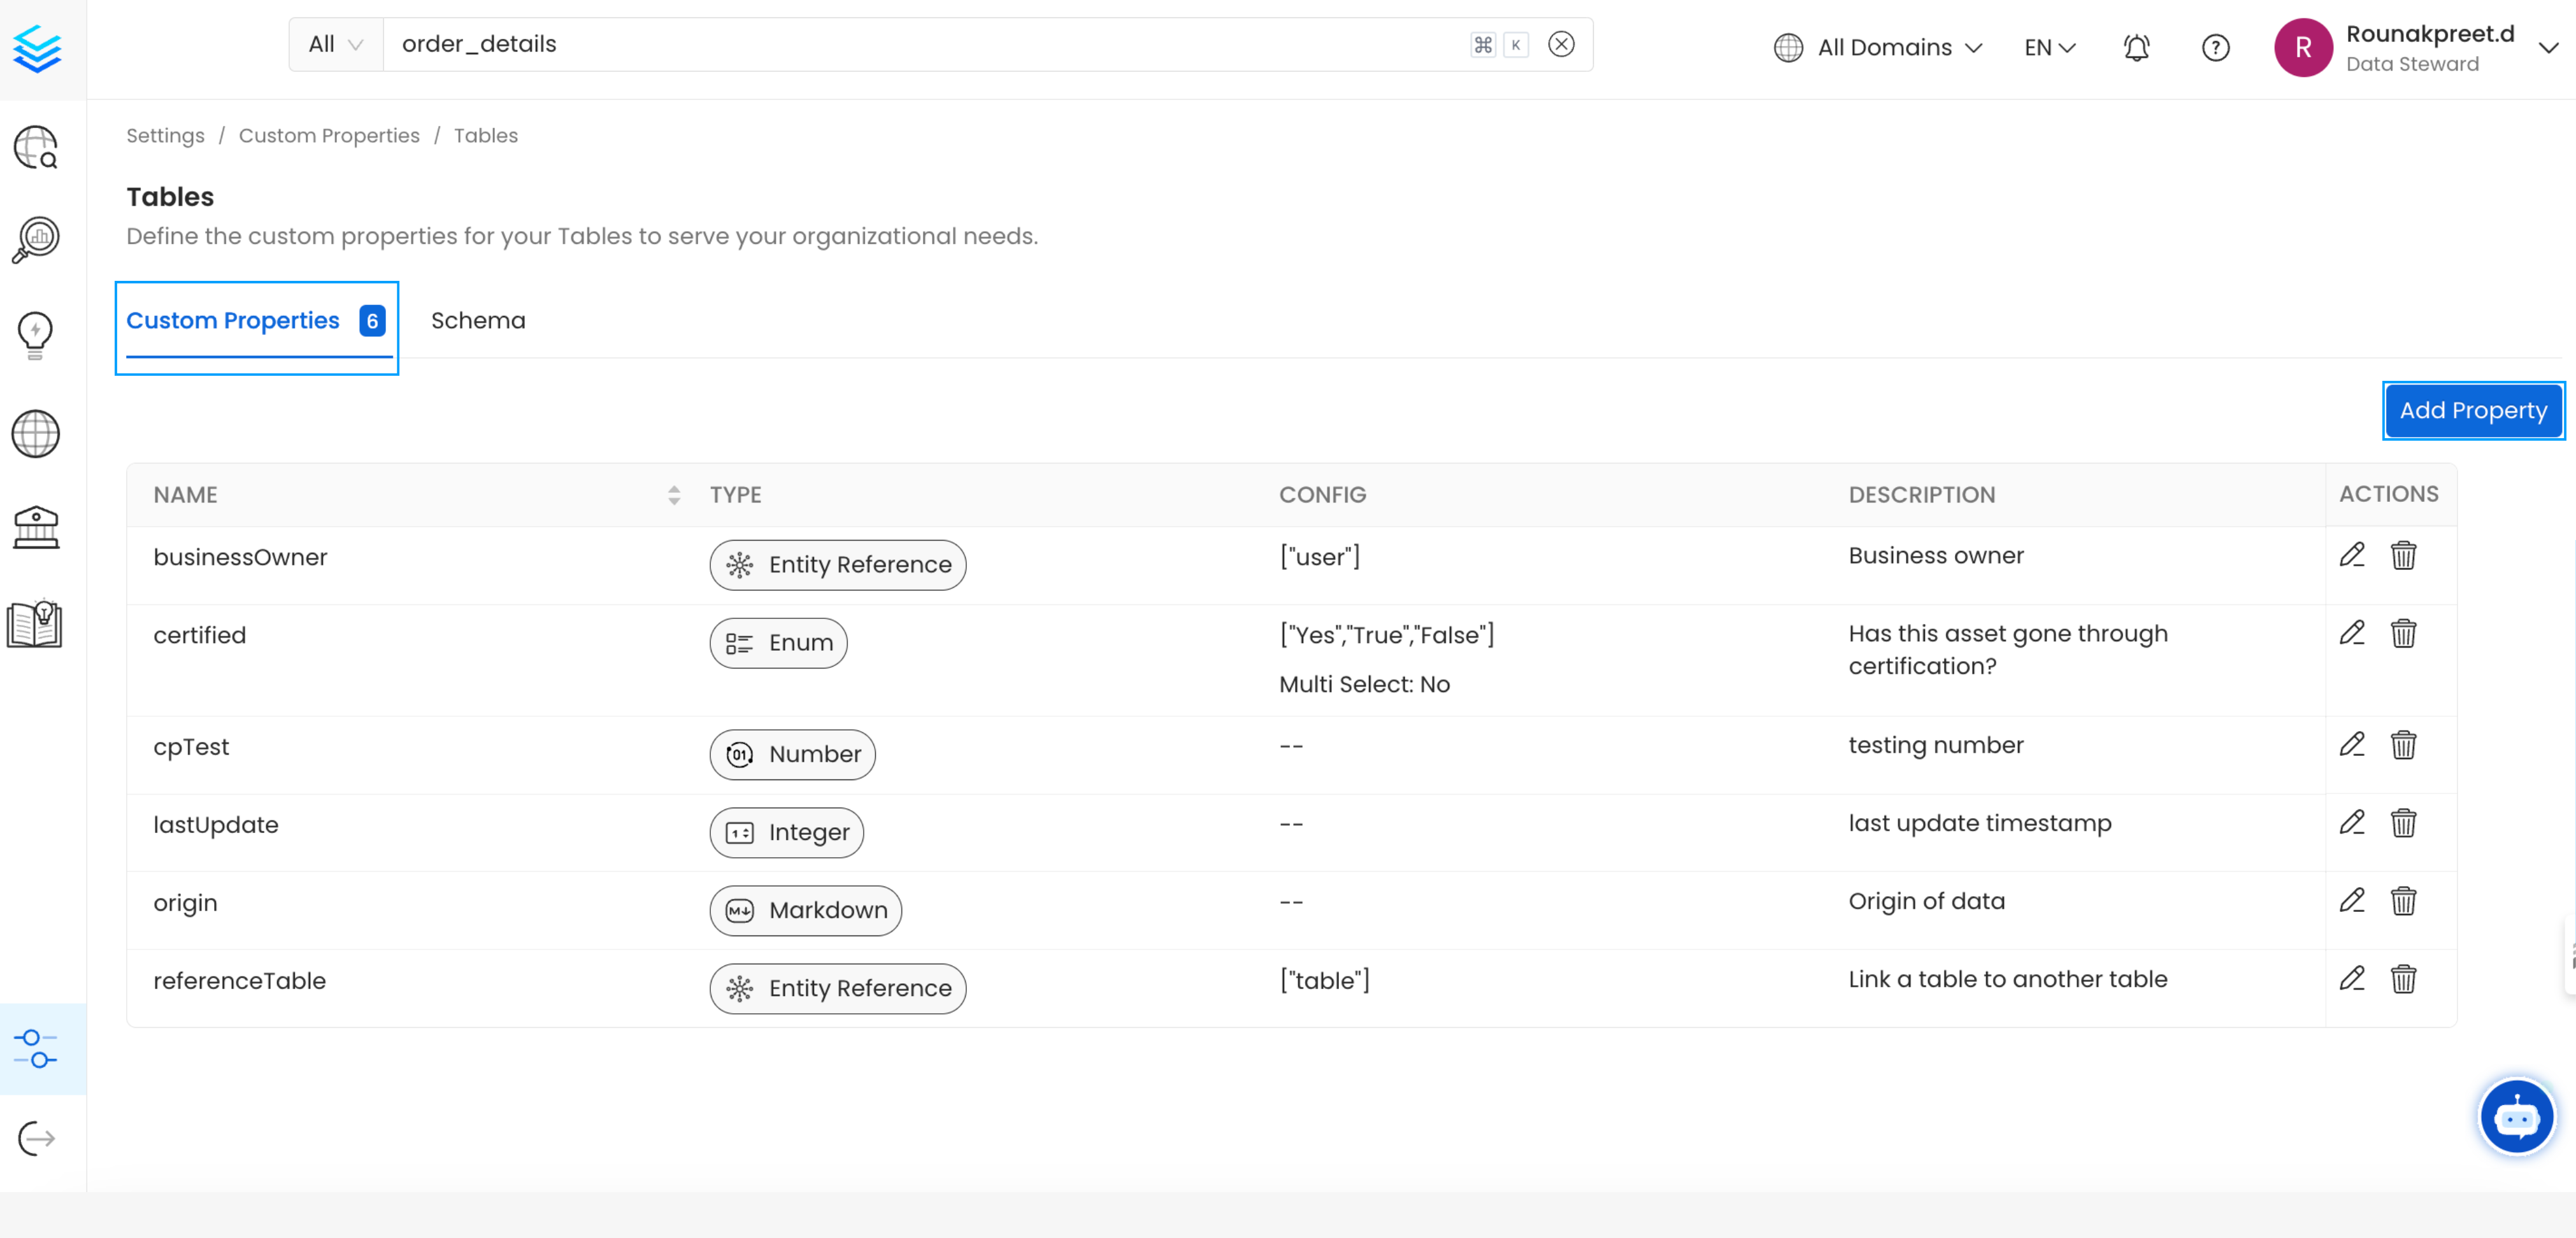The image size is (2576, 1238).
Task: Expand the All search scope dropdown
Action: click(335, 45)
